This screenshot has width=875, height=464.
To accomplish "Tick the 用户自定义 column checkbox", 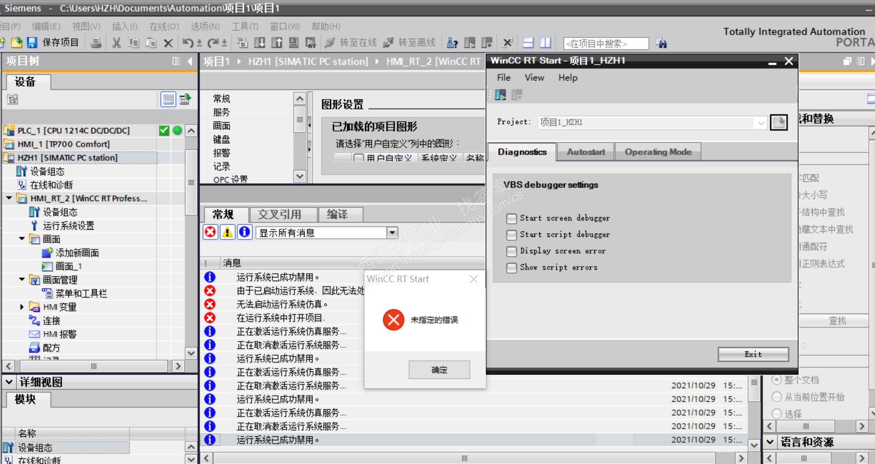I will coord(358,158).
